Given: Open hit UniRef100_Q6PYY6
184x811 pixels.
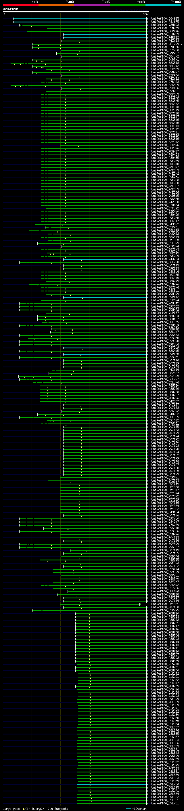Looking at the screenshot, I should coord(165,31).
